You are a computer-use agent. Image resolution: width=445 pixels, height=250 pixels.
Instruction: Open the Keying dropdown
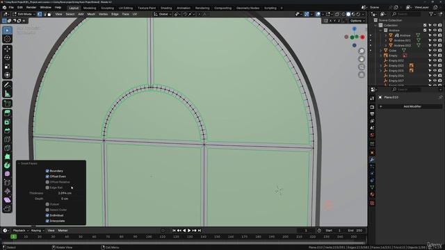(x=38, y=231)
